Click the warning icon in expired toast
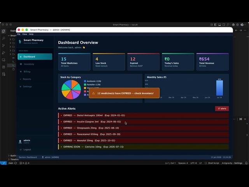The height and width of the screenshot is (187, 249). pos(93,93)
